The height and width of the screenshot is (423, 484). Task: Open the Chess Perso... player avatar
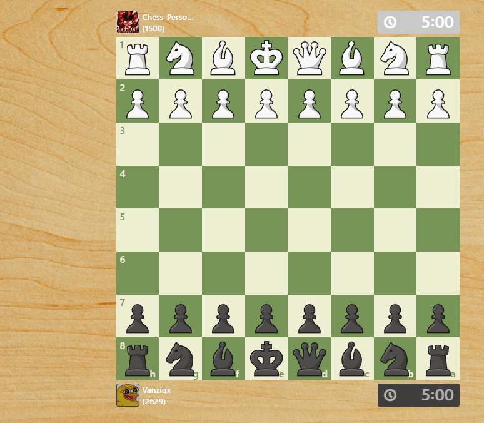point(128,23)
